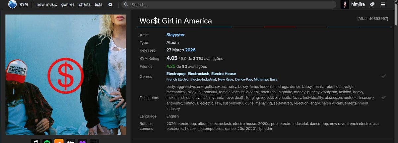Click the checkmark vote icon in Genres row
398x143 pixels.
pyautogui.click(x=384, y=76)
